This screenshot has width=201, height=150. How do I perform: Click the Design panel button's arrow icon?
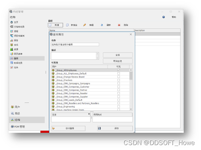pos(54,128)
